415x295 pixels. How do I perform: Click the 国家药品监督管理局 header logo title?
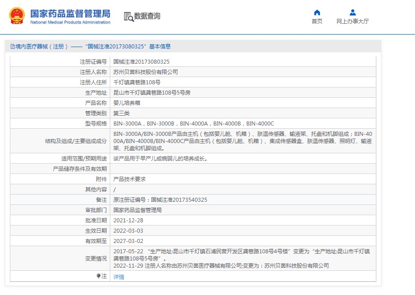click(70, 13)
